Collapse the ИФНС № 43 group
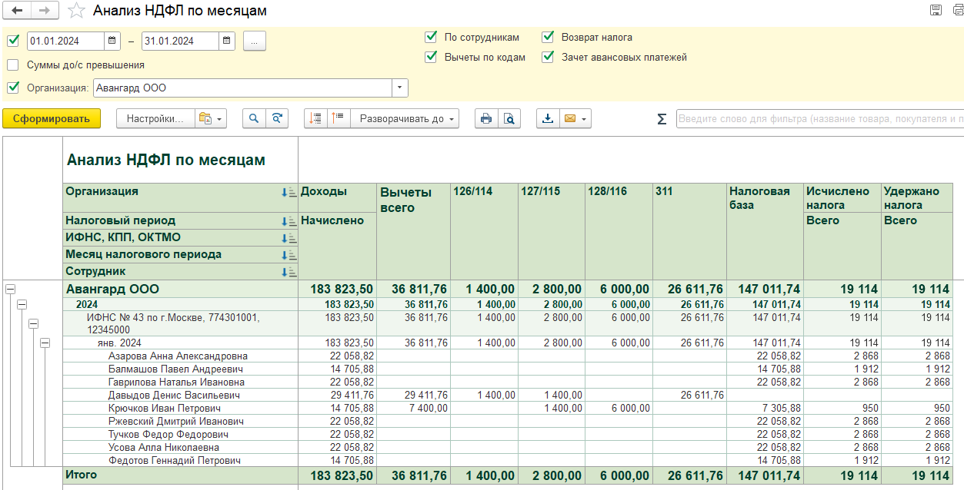 tap(33, 323)
